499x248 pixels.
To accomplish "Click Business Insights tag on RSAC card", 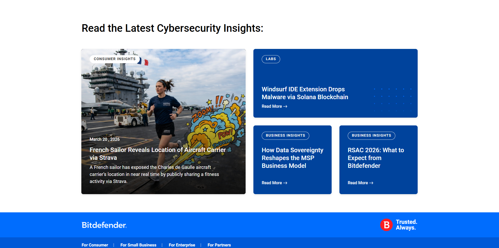I will pyautogui.click(x=371, y=136).
